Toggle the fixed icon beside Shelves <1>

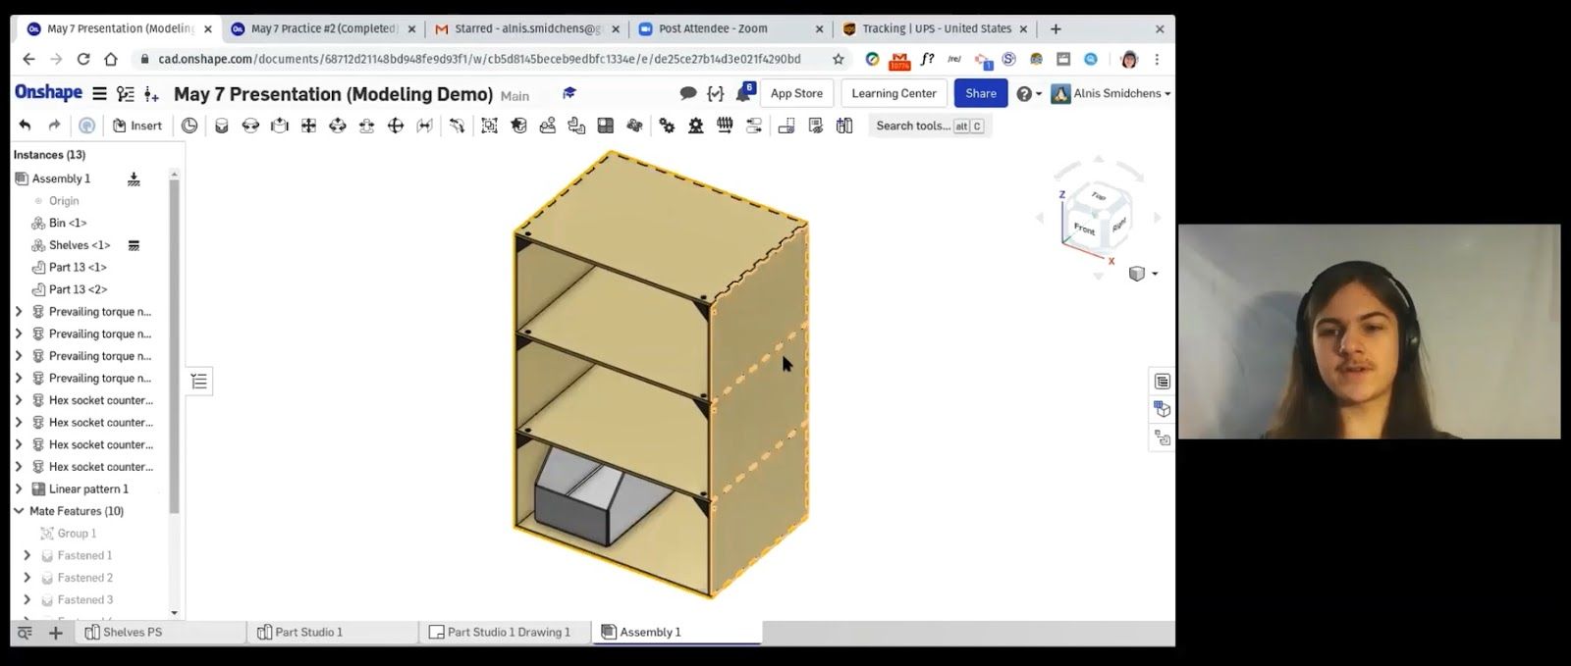pos(135,245)
